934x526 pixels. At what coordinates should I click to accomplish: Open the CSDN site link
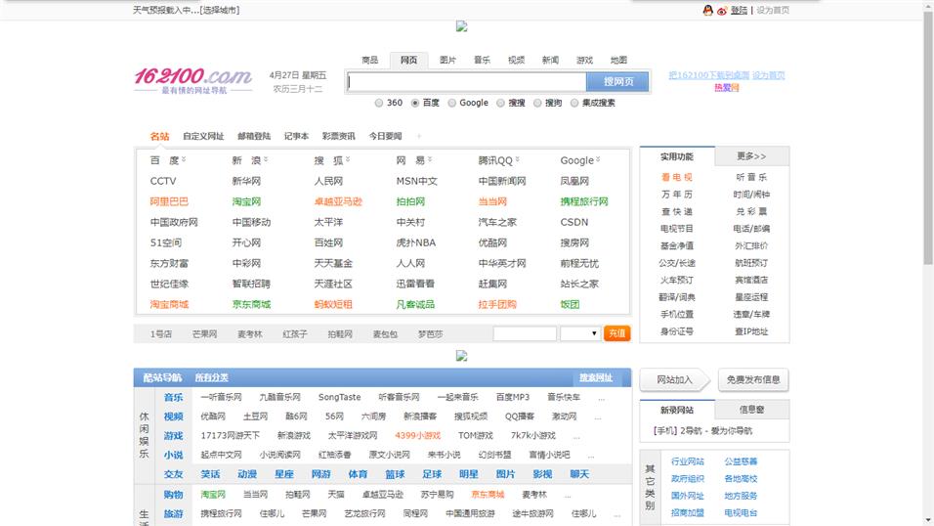click(574, 222)
